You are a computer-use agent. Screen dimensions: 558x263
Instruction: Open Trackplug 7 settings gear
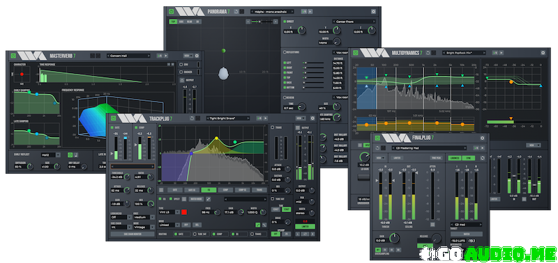click(x=312, y=118)
